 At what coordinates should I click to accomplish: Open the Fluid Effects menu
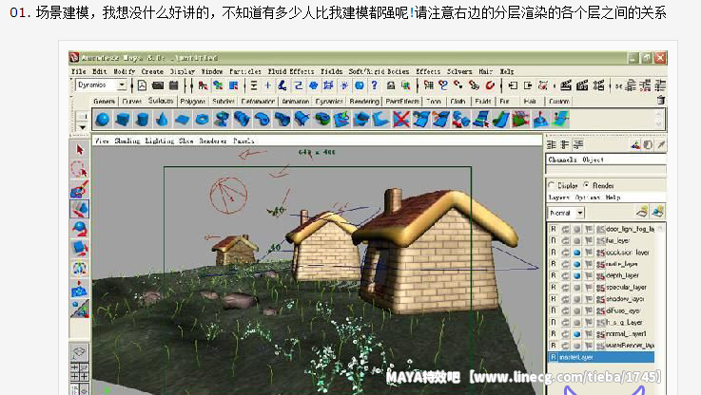(291, 71)
